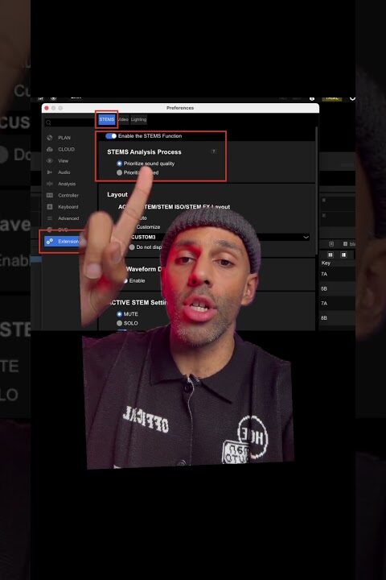Select the Audio speaker icon
The width and height of the screenshot is (386, 580).
pyautogui.click(x=50, y=172)
